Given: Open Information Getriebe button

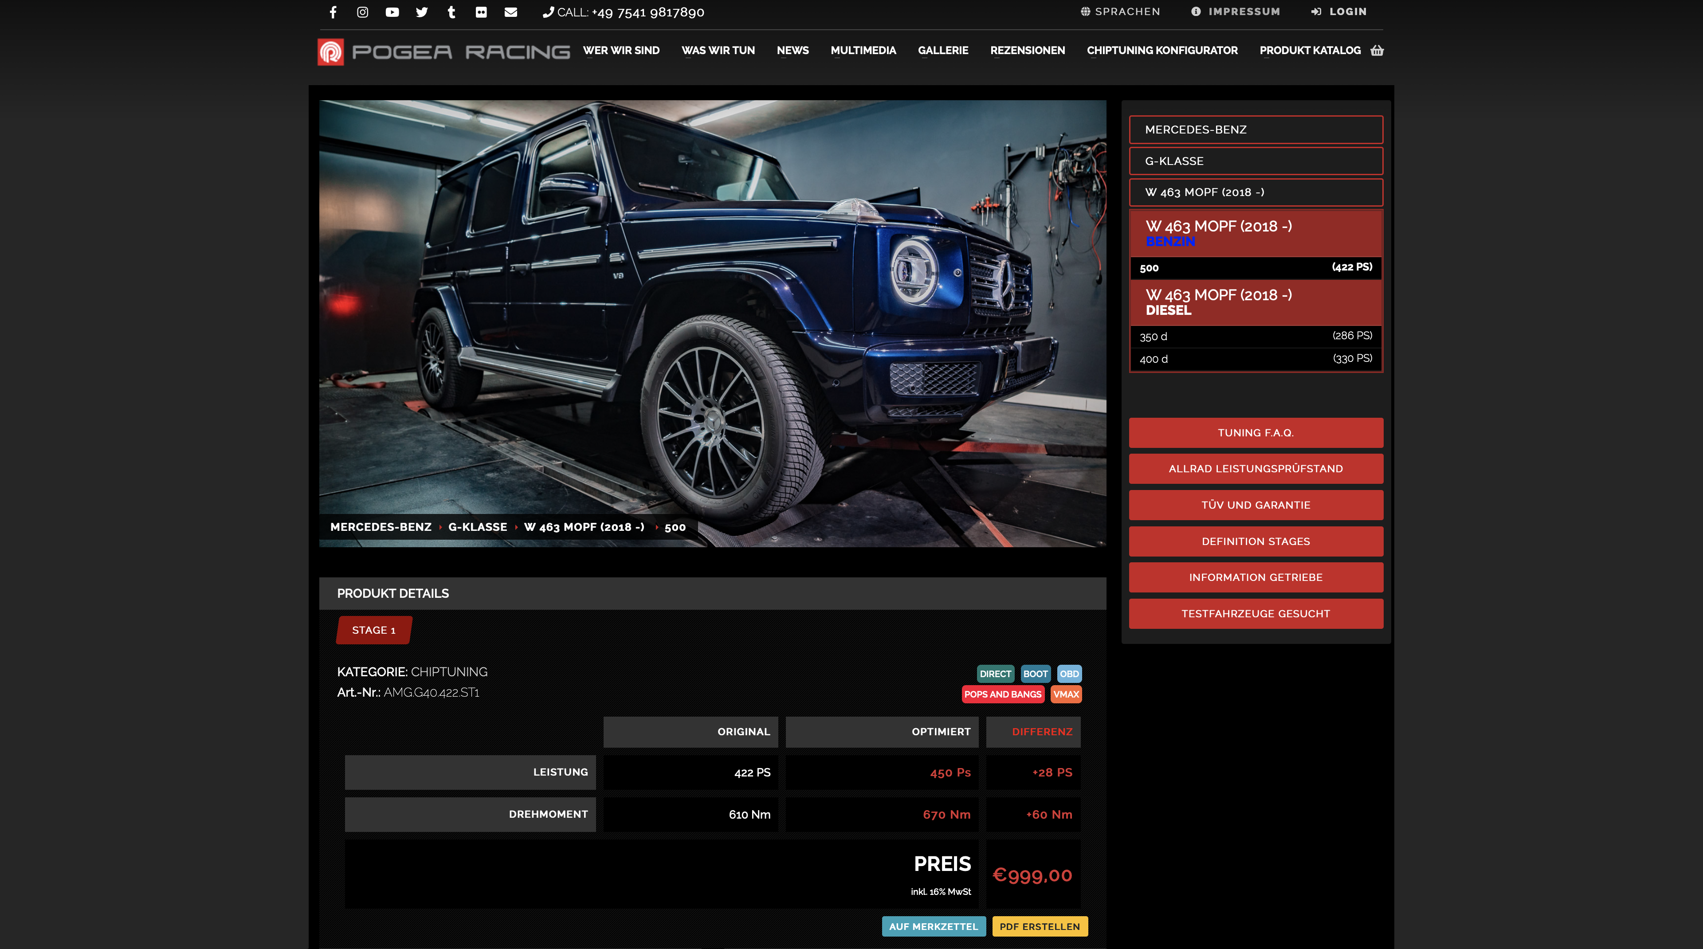Looking at the screenshot, I should pos(1256,577).
